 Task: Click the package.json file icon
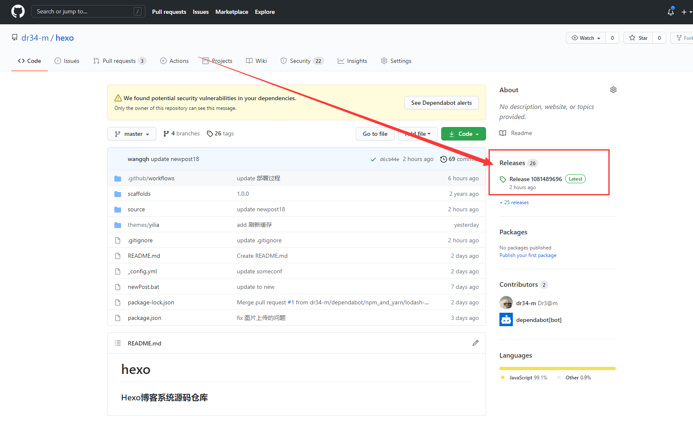(118, 318)
